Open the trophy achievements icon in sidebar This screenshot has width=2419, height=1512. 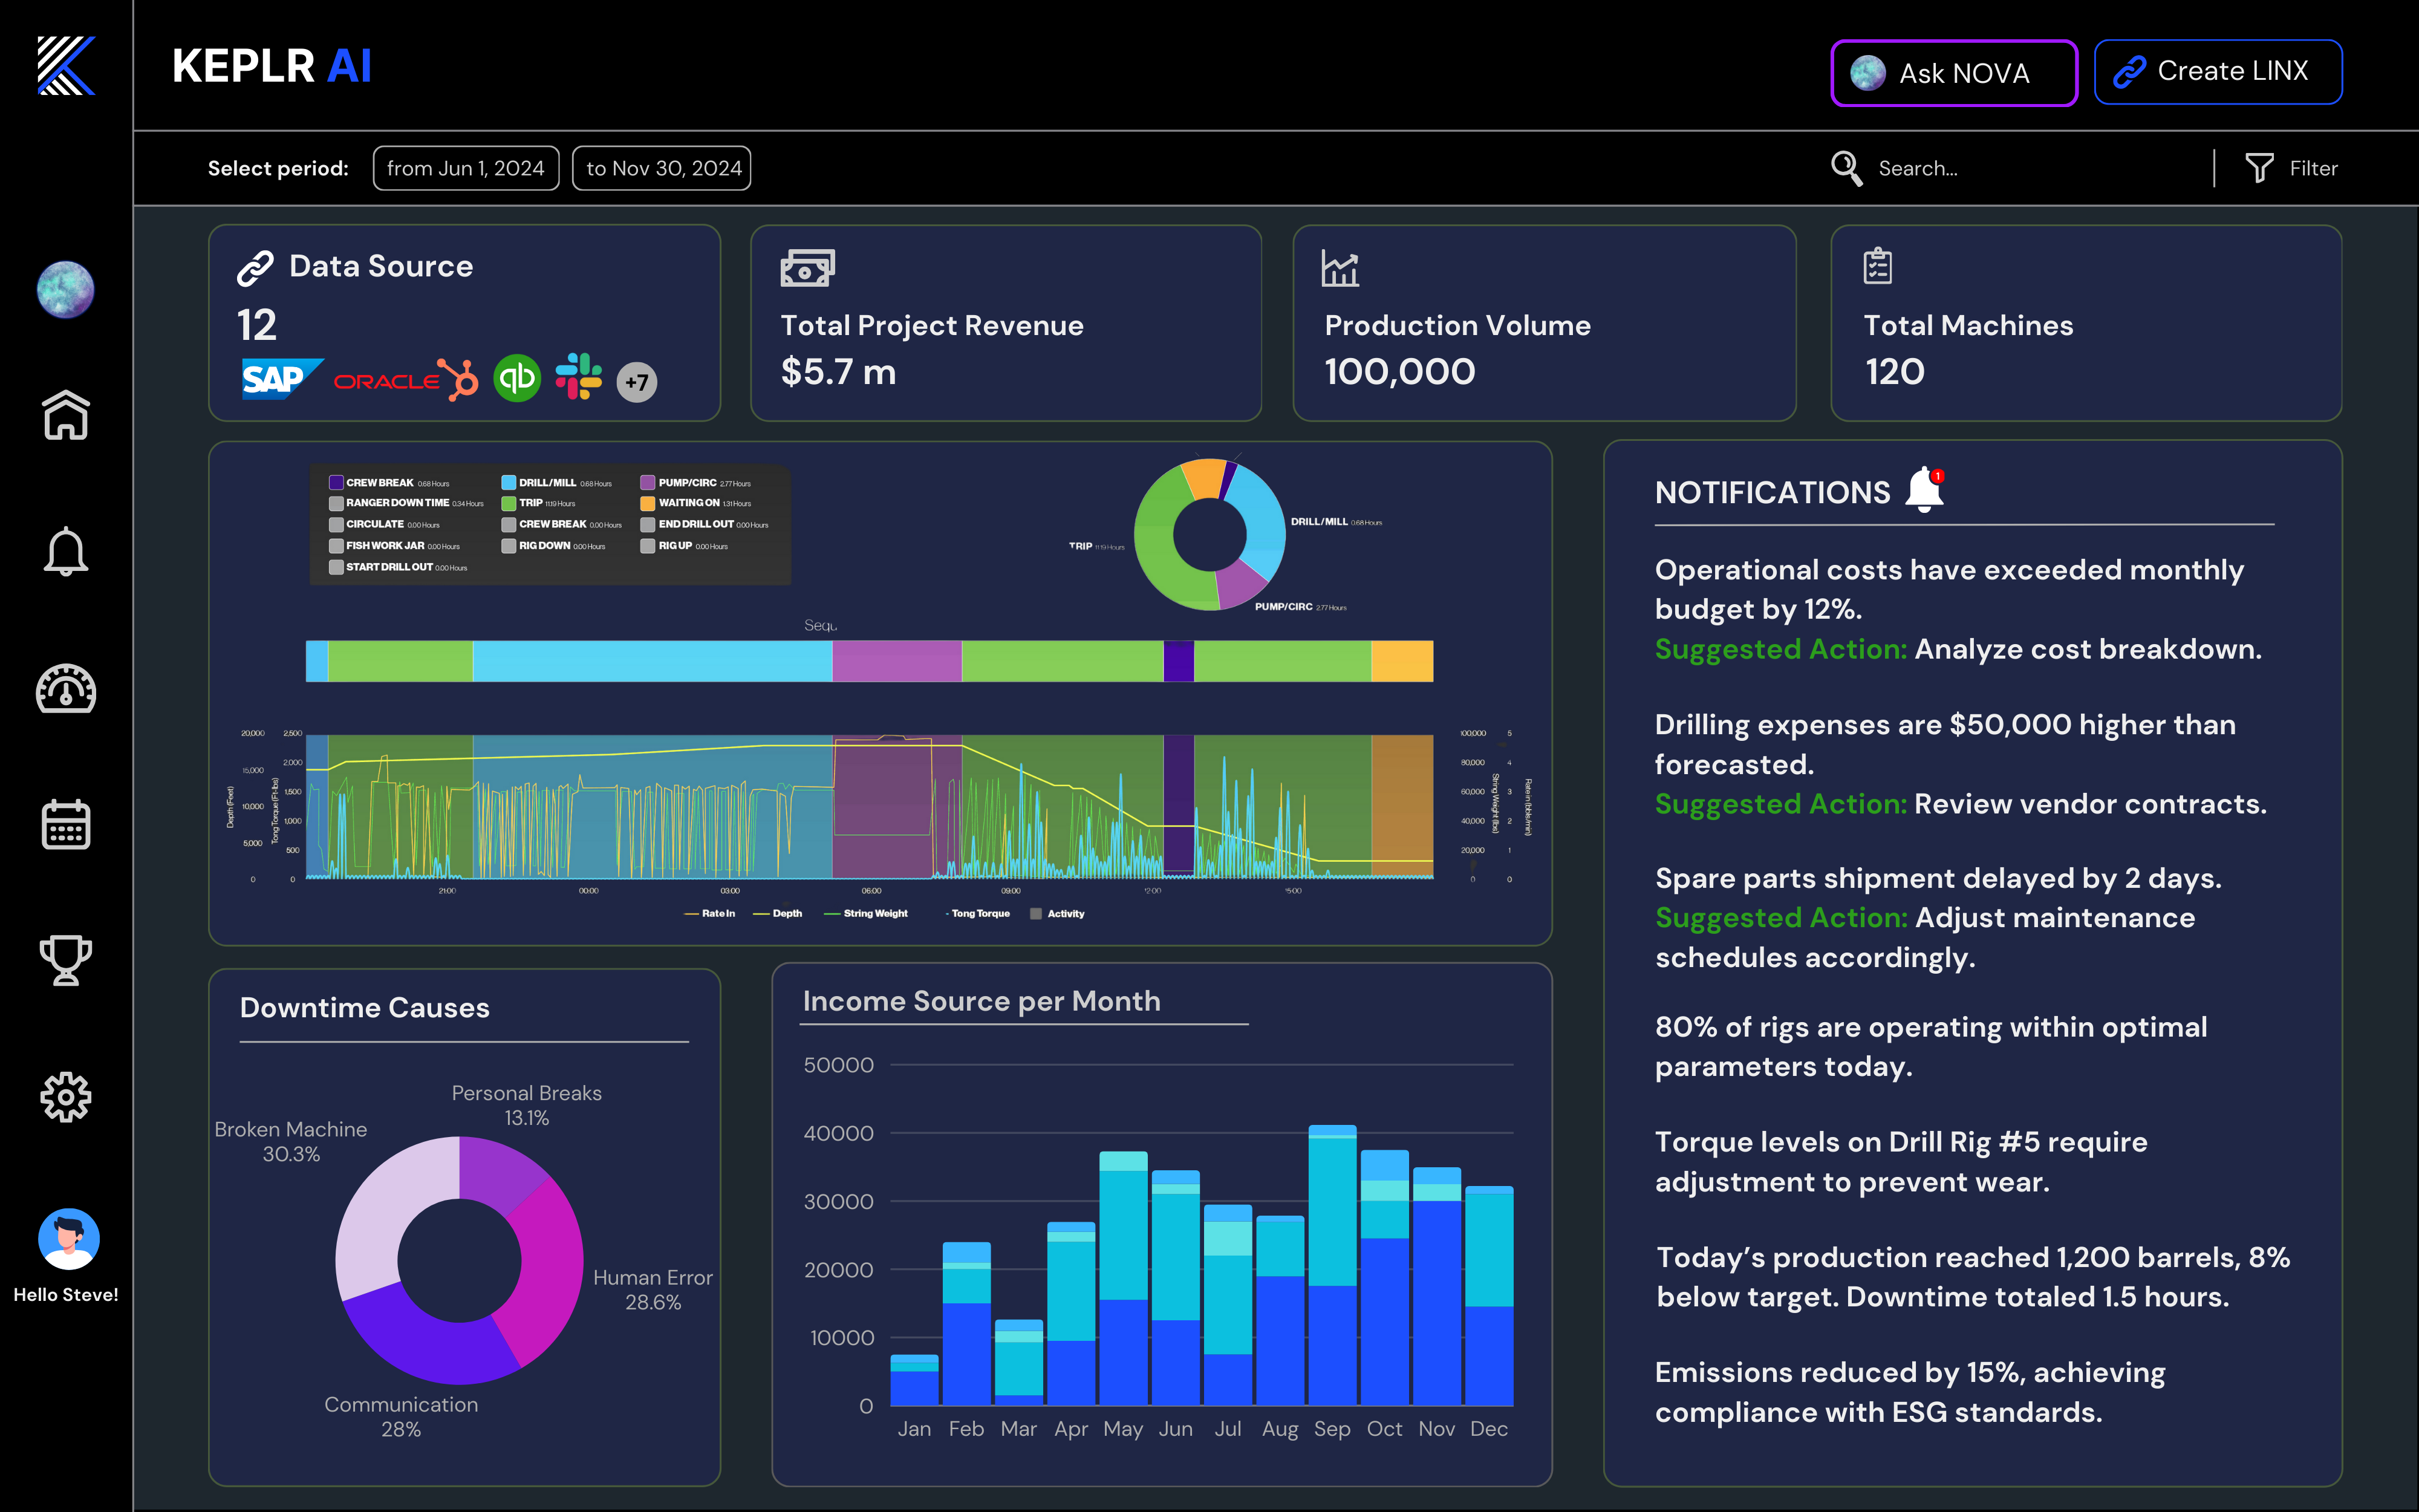pos(66,960)
